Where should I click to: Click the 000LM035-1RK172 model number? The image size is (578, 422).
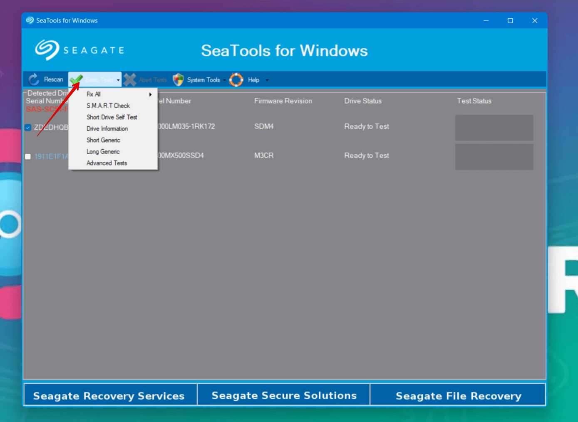point(186,126)
